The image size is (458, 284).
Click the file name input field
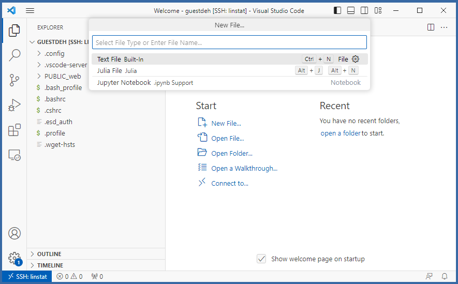pyautogui.click(x=229, y=42)
